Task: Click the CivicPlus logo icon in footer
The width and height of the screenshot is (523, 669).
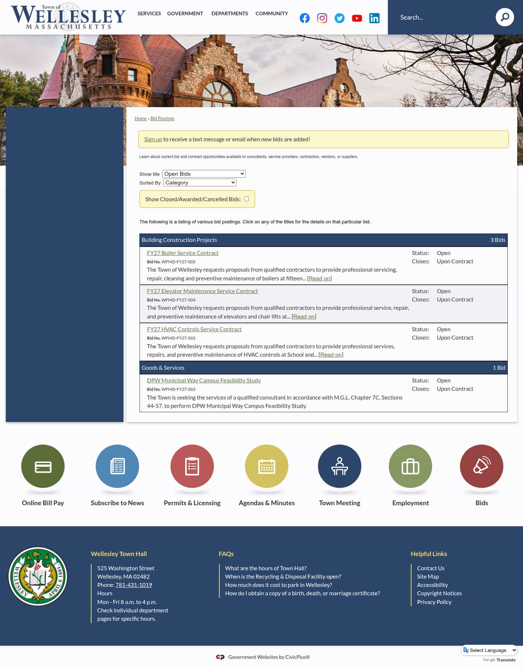Action: tap(220, 657)
